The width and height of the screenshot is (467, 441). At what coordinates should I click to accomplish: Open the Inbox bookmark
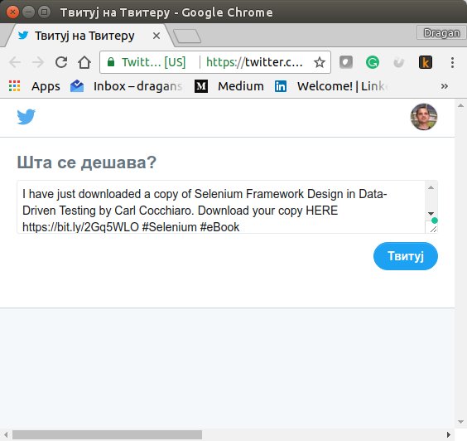pyautogui.click(x=127, y=86)
